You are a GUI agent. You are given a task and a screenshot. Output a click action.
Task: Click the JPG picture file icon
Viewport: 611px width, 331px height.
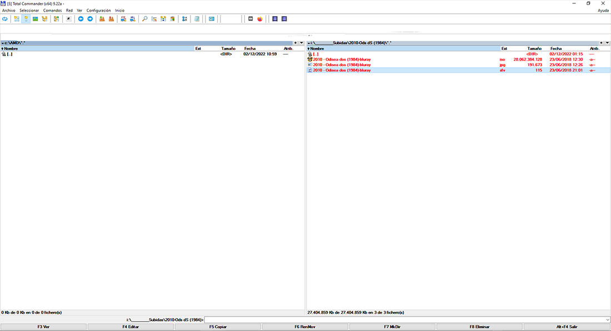310,64
